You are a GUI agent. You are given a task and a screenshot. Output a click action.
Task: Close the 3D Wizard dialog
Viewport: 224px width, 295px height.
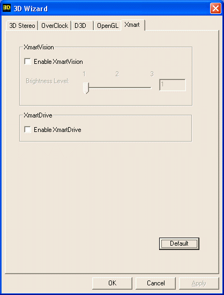click(215, 9)
